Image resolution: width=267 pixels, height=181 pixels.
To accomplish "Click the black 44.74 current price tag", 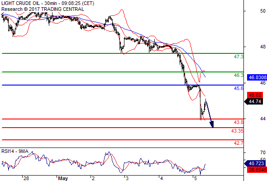I will click(253, 102).
